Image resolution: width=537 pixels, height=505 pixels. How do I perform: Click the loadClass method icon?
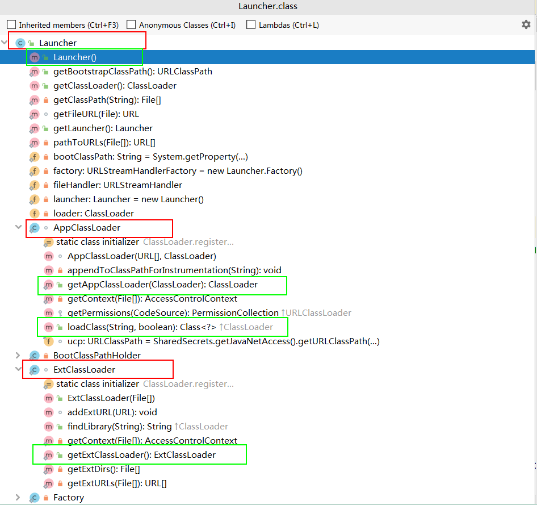click(x=49, y=327)
